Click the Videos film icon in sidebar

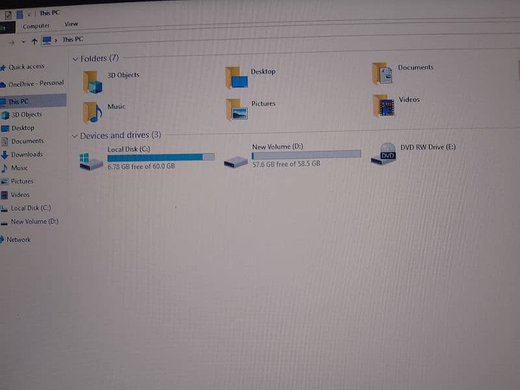5,195
